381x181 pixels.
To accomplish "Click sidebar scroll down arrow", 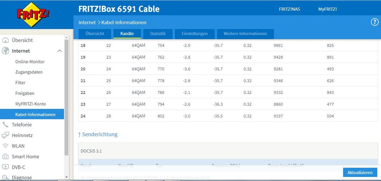I will (66, 177).
